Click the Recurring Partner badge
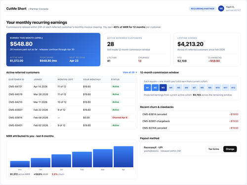247x185 pixels. 203,8
